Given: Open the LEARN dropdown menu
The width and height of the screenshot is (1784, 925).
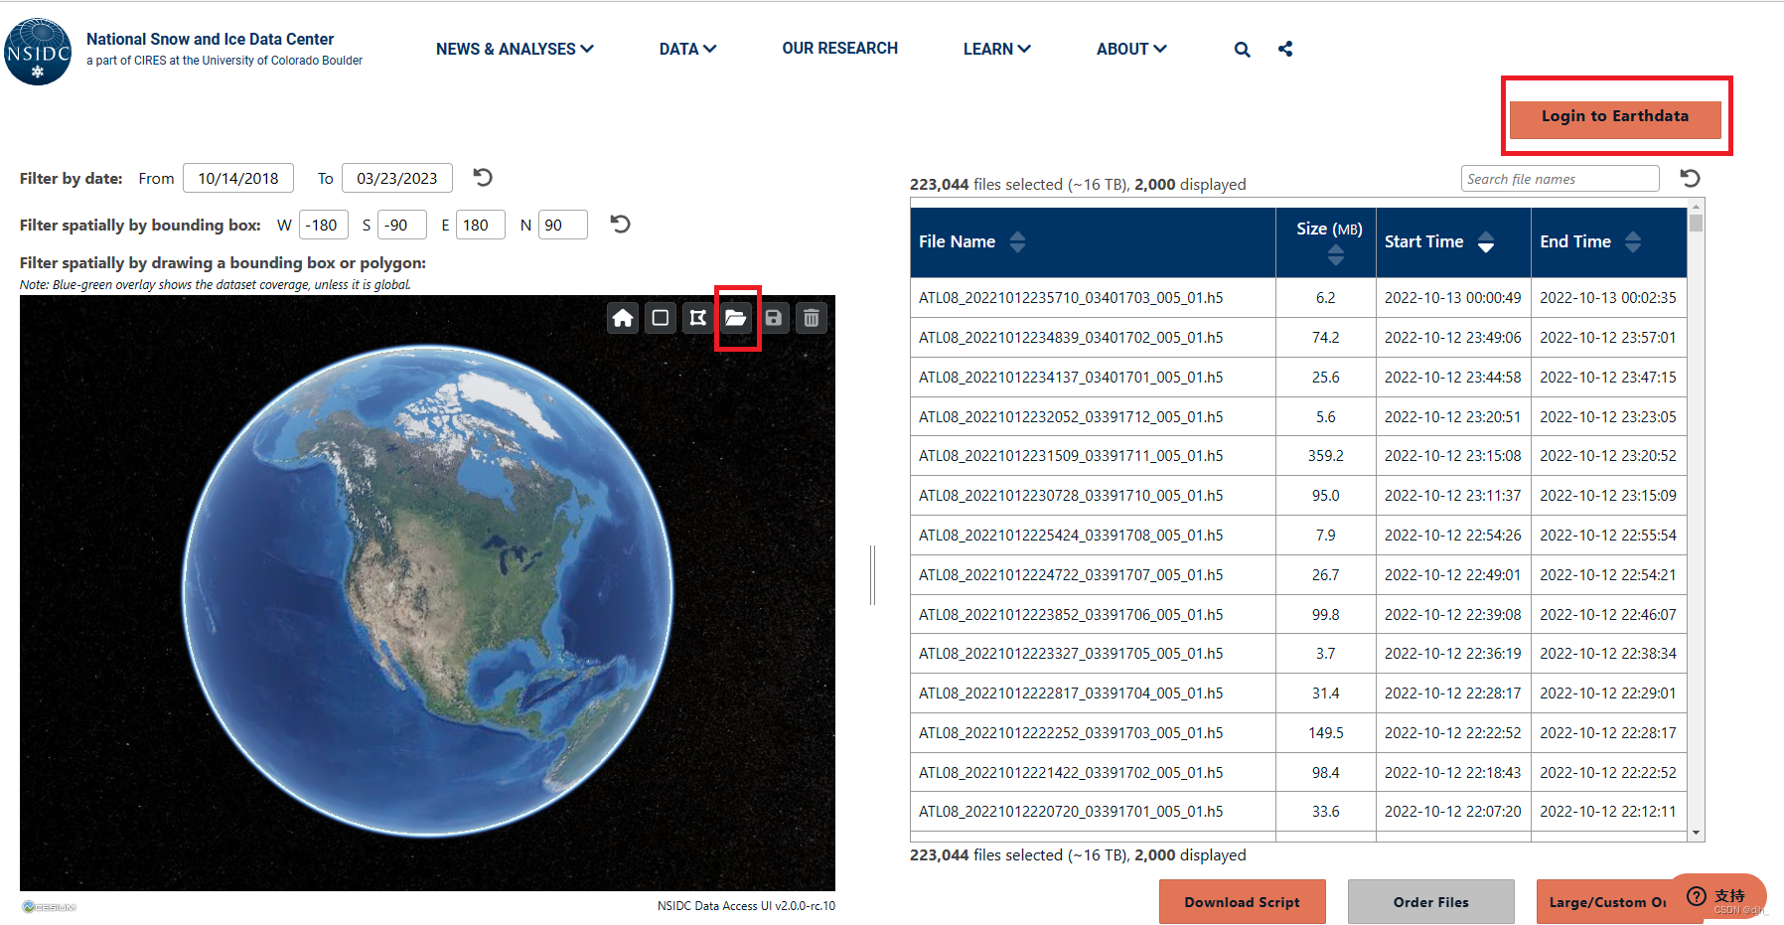Looking at the screenshot, I should tap(996, 48).
